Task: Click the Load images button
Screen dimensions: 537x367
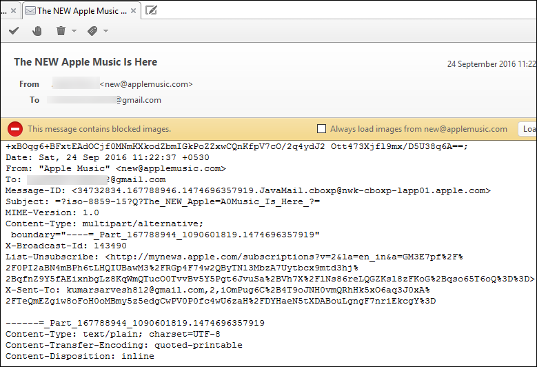Action: 527,129
